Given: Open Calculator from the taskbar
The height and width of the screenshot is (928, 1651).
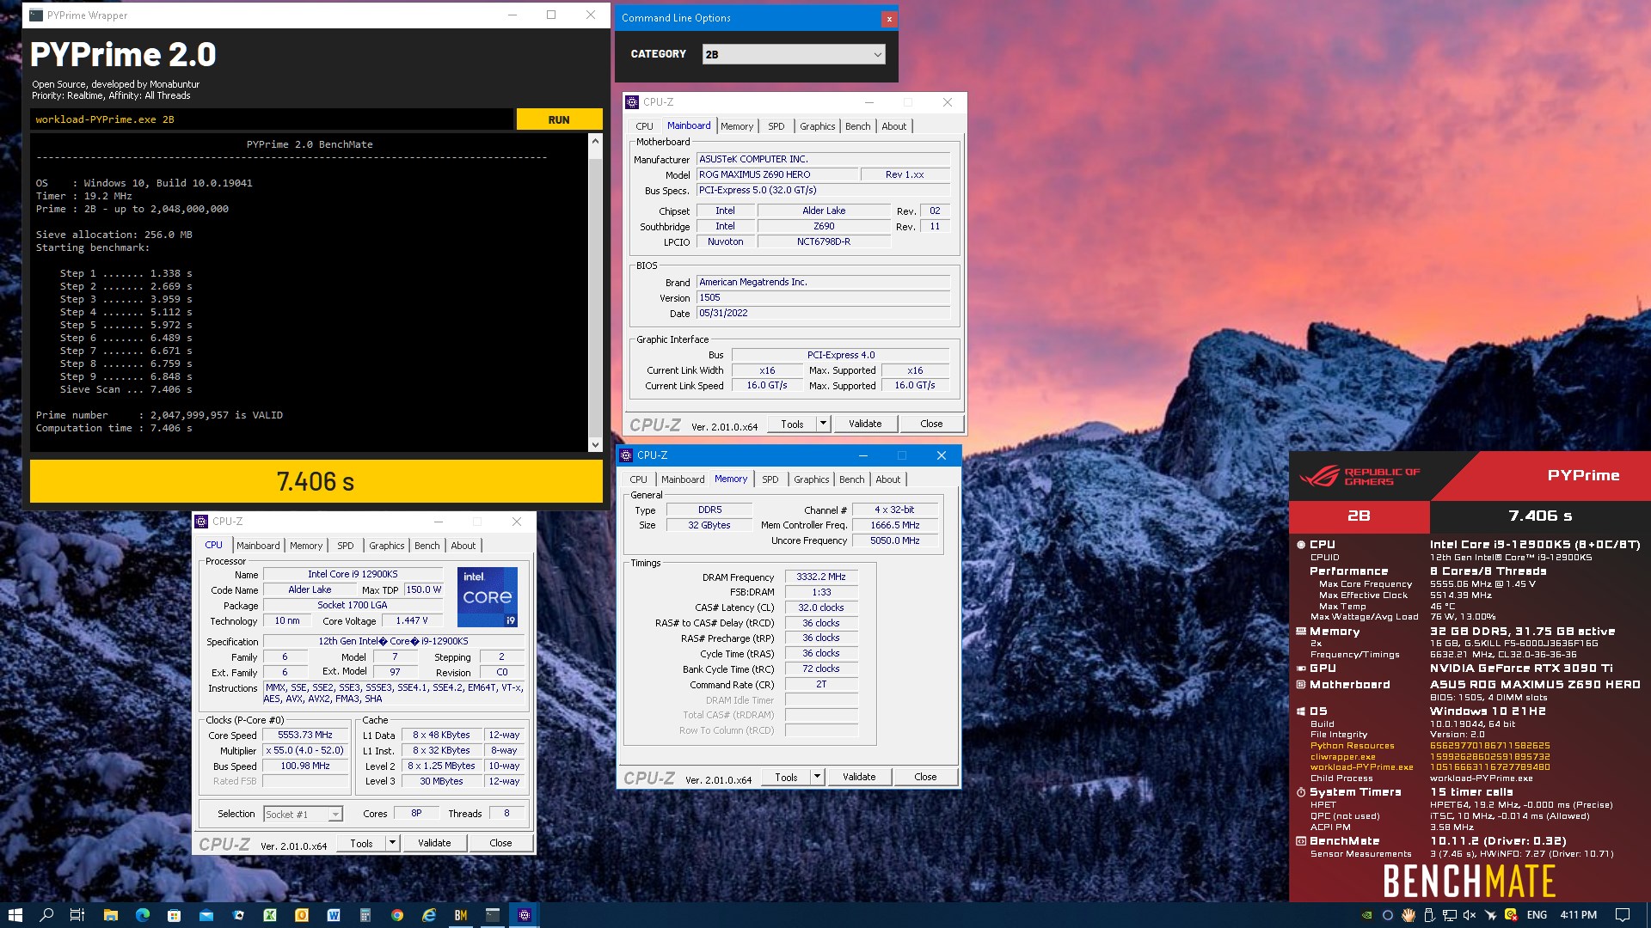Looking at the screenshot, I should 365,915.
